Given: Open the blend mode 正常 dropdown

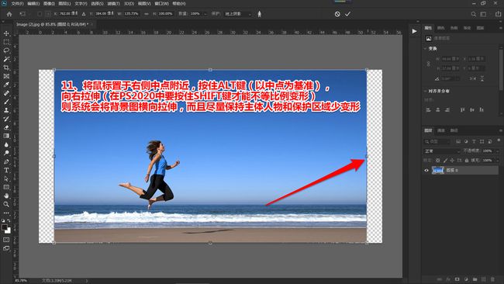Looking at the screenshot, I should coord(442,151).
